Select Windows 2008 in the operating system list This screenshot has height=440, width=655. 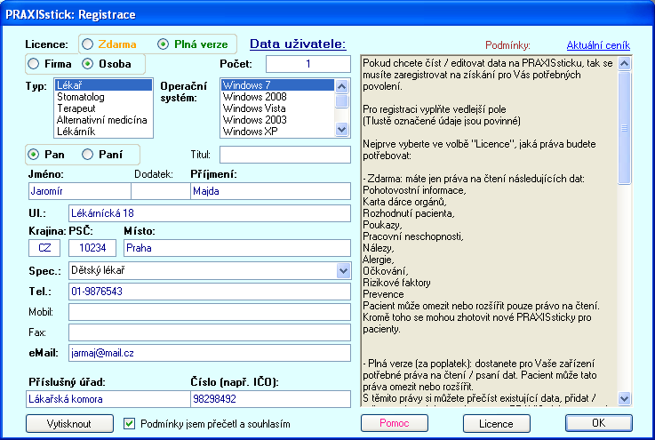click(278, 97)
